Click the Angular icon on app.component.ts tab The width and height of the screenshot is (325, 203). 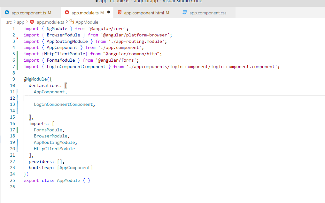pyautogui.click(x=7, y=12)
